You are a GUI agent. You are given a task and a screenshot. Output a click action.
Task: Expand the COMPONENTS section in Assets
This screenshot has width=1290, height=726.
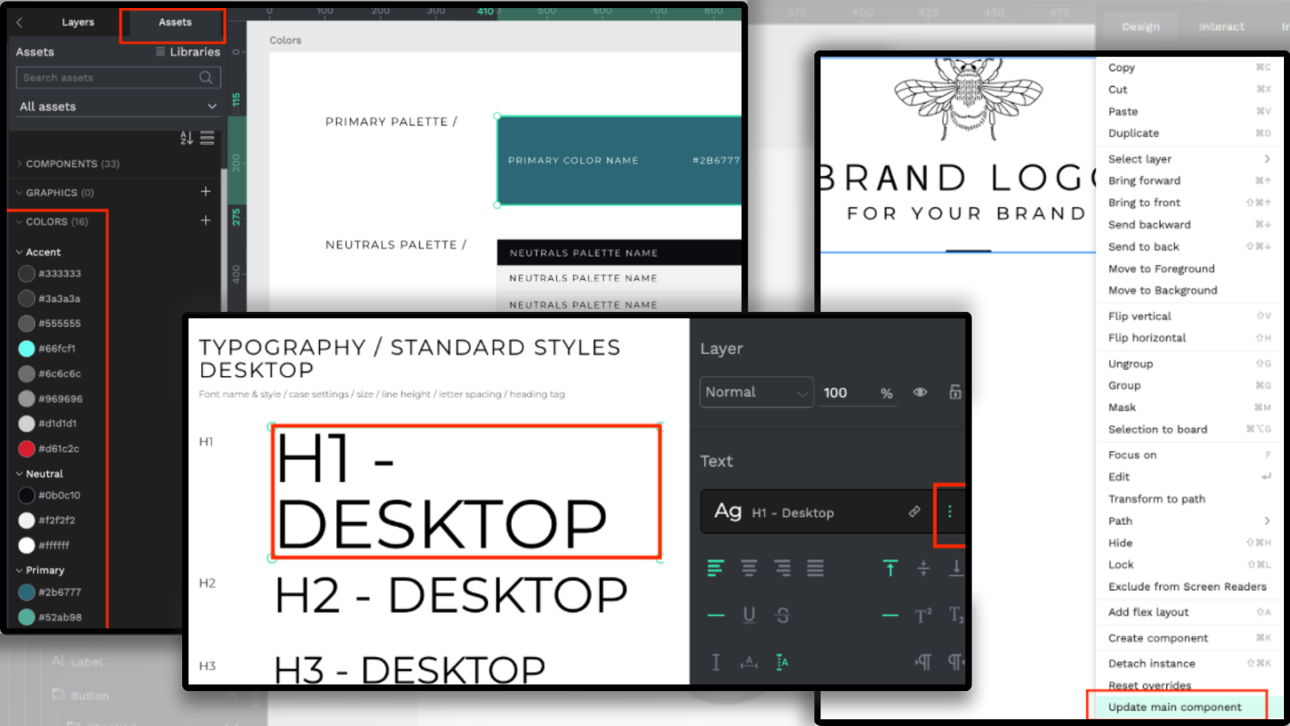tap(19, 162)
